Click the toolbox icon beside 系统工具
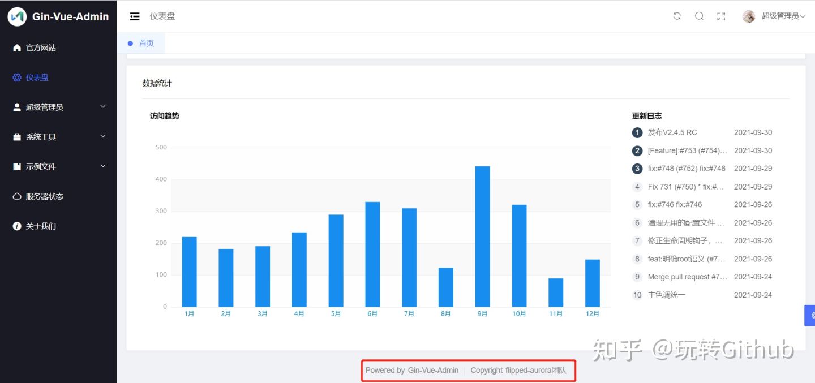Screen dimensions: 815x383 tap(17, 137)
